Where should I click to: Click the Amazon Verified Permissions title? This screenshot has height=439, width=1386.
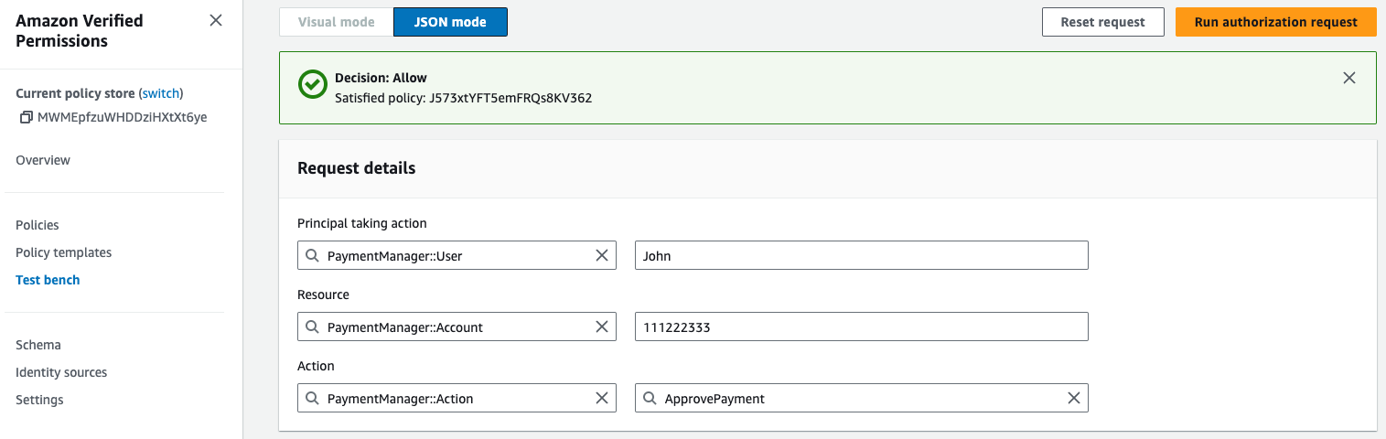[x=80, y=30]
